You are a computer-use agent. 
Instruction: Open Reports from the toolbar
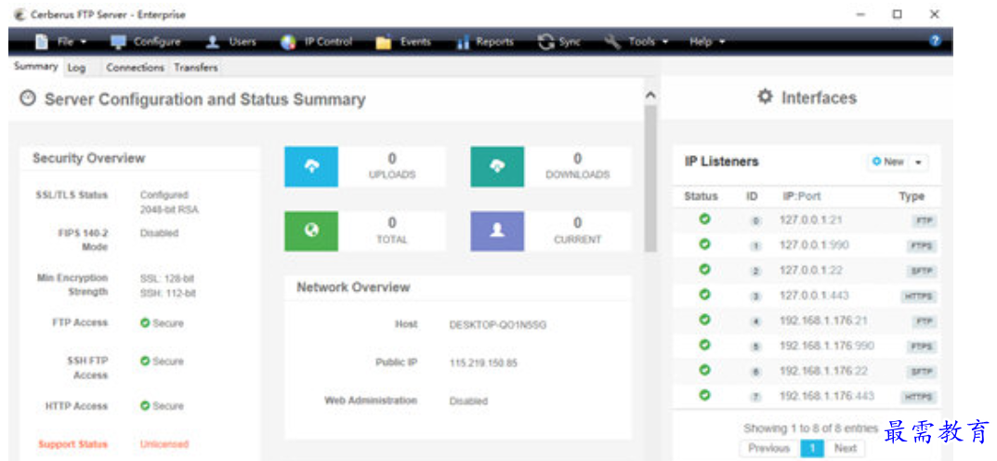(484, 42)
